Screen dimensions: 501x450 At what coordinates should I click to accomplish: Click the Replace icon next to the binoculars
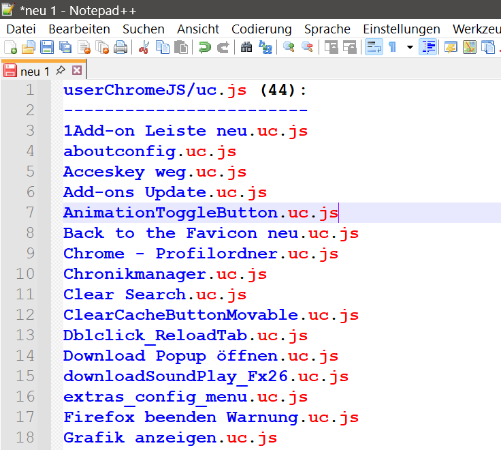click(265, 47)
